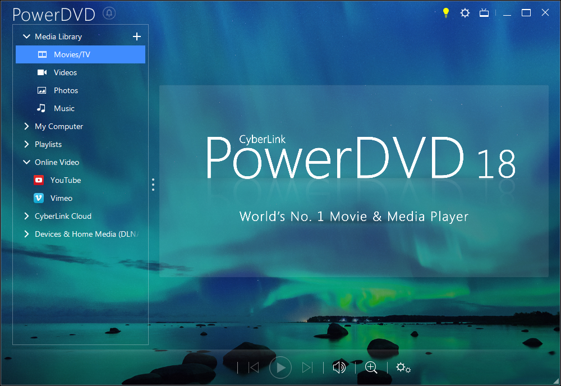Add media with the plus icon

137,36
